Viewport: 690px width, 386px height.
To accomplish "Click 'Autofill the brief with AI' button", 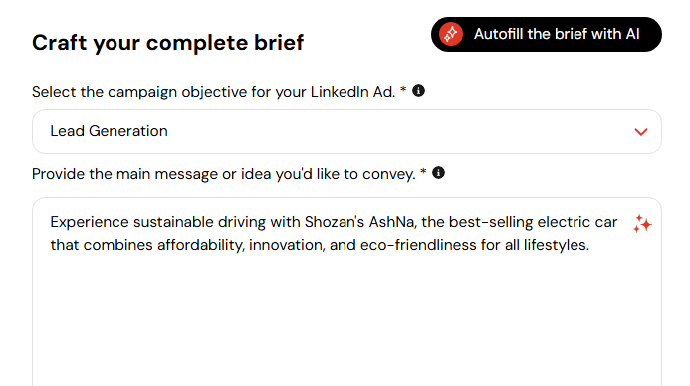I will pos(546,34).
